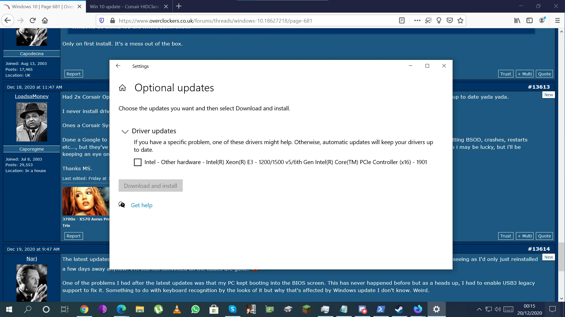This screenshot has width=565, height=317.
Task: Open a new browser tab
Action: (179, 6)
